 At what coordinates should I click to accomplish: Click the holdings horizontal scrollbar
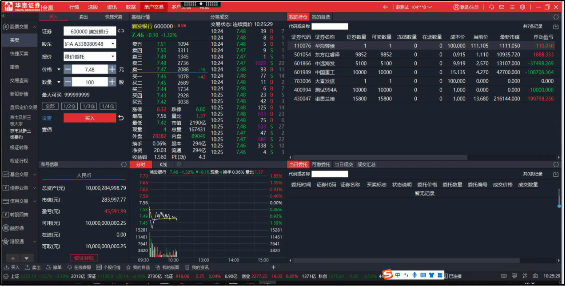click(381, 157)
